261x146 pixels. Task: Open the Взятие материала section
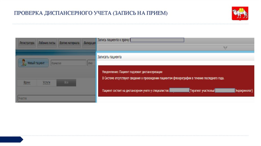click(x=69, y=43)
